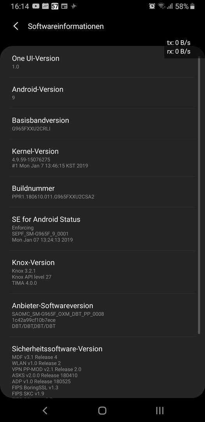Screen dimensions: 205x422
Task: Tap the Android home navigation button
Action: pyautogui.click(x=102, y=410)
